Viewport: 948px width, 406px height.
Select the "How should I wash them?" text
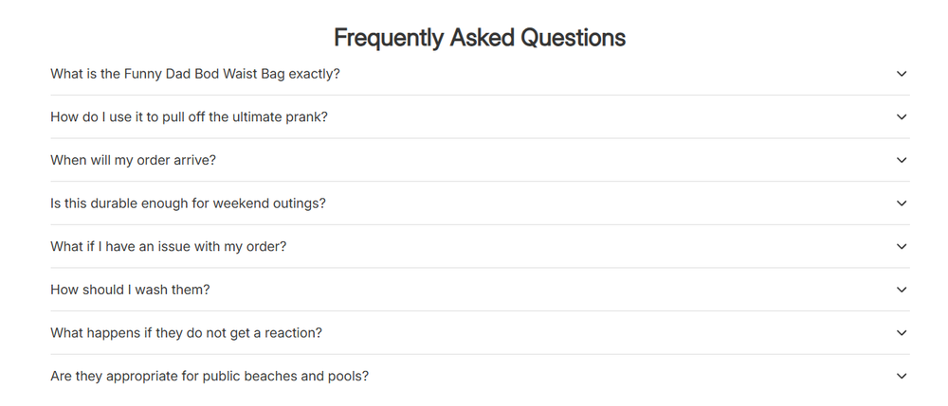tap(130, 290)
